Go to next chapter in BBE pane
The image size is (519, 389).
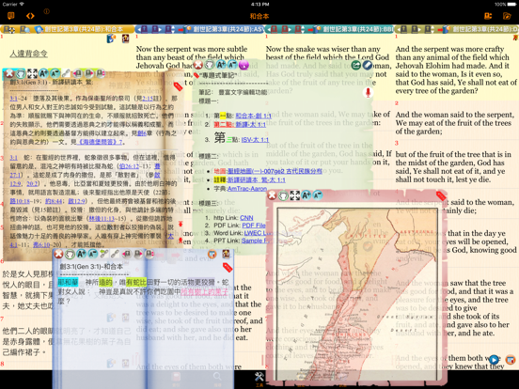[x=287, y=29]
